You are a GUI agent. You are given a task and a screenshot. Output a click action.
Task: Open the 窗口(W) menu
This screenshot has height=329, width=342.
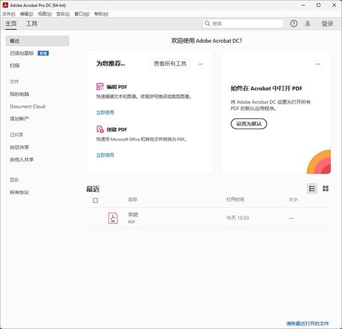tap(82, 14)
